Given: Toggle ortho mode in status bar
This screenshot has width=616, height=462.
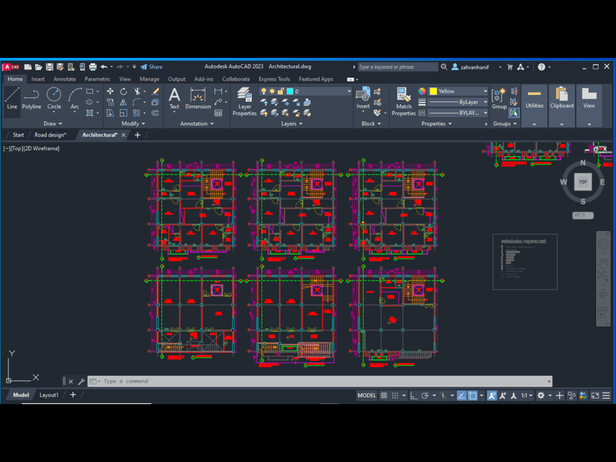Looking at the screenshot, I should click(414, 395).
